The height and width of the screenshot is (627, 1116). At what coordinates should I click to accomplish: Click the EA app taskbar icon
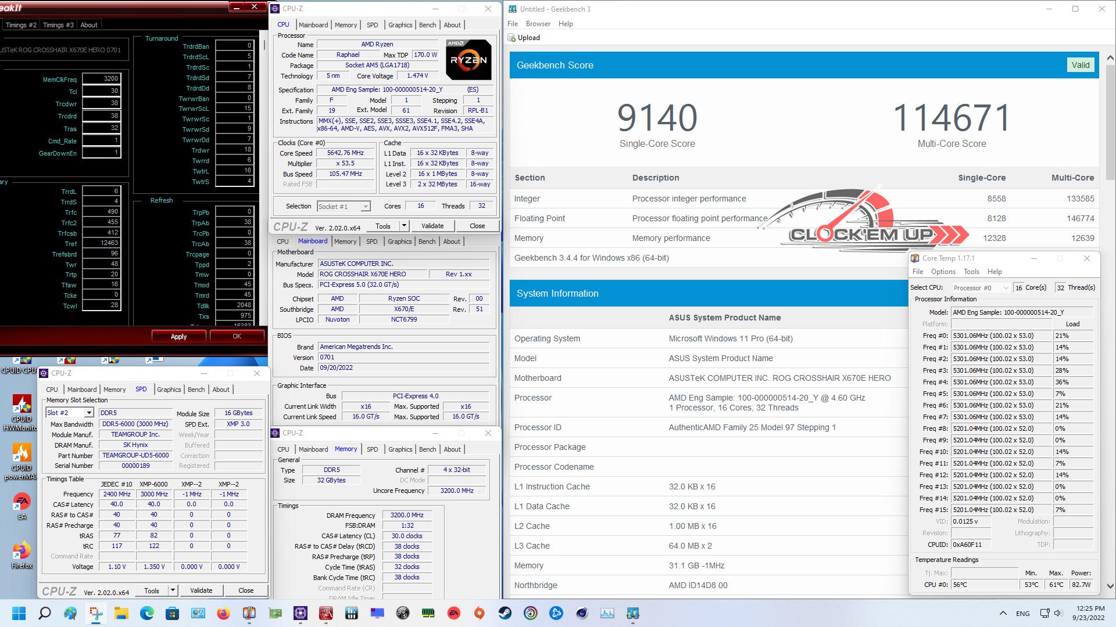pyautogui.click(x=454, y=613)
